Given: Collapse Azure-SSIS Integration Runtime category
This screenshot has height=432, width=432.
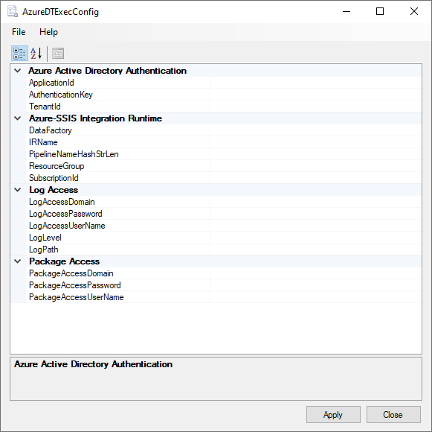Looking at the screenshot, I should (18, 118).
